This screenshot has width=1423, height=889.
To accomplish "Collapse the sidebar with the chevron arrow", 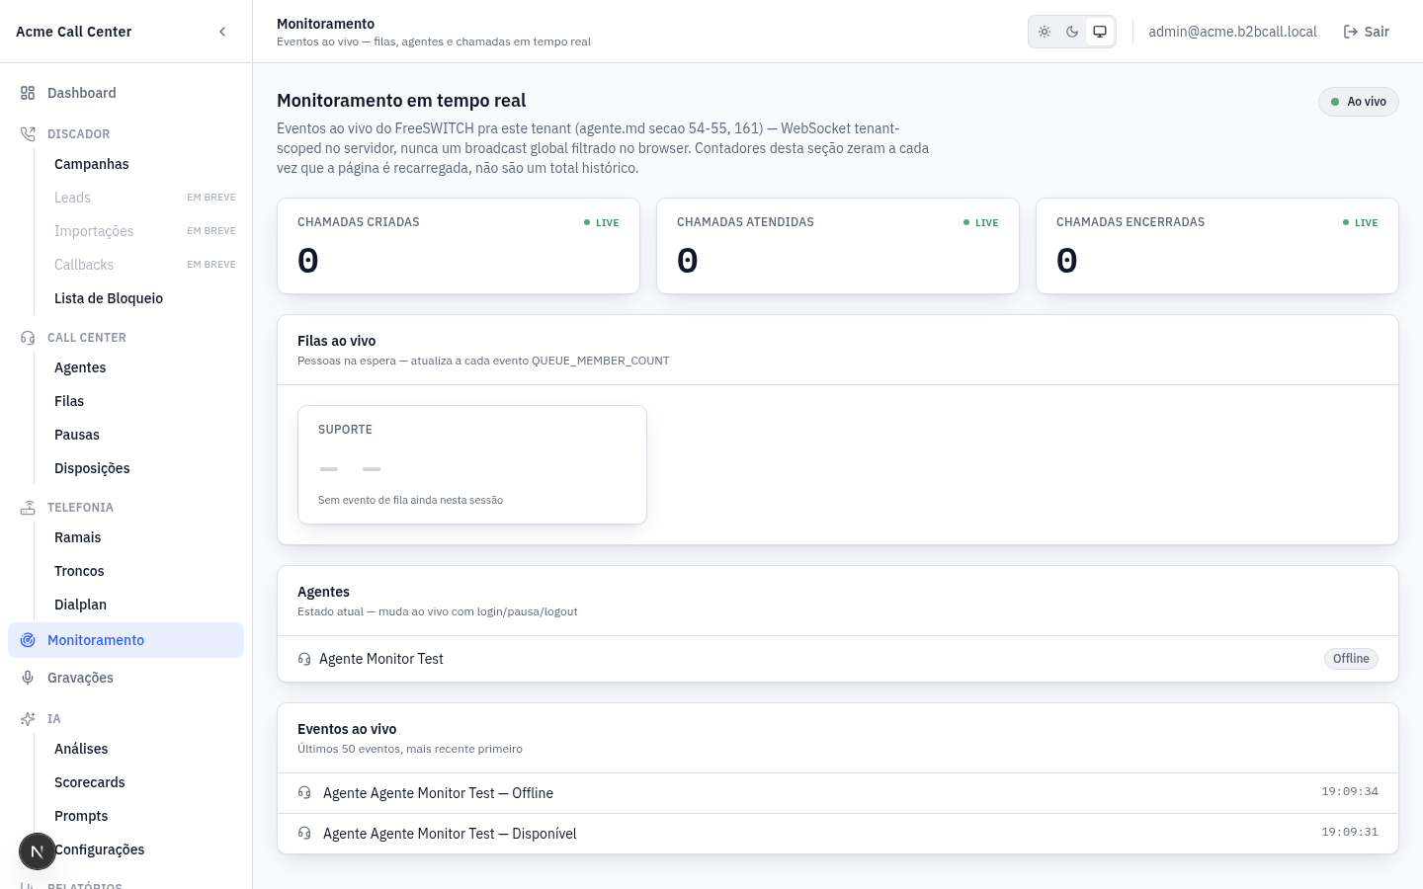I will coord(222,32).
